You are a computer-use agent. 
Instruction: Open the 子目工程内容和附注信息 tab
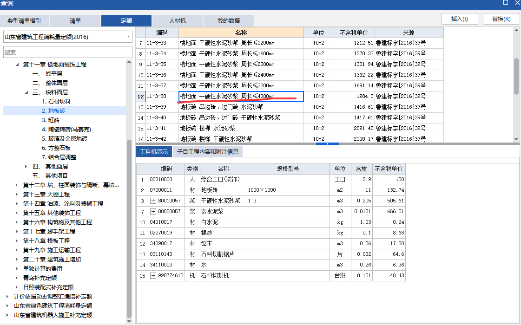click(x=208, y=152)
